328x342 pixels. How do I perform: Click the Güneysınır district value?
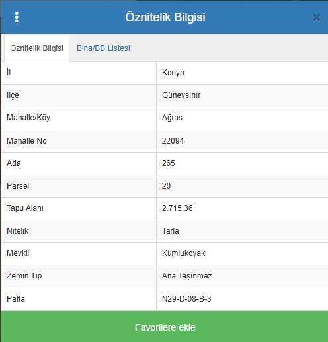click(181, 95)
